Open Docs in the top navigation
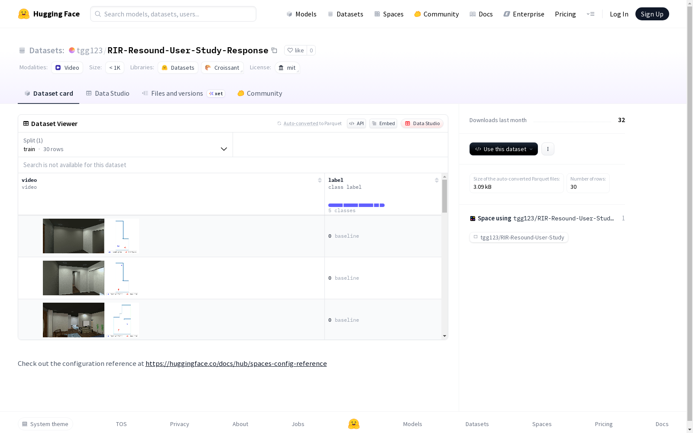Screen dimensions: 693x433 [481, 14]
